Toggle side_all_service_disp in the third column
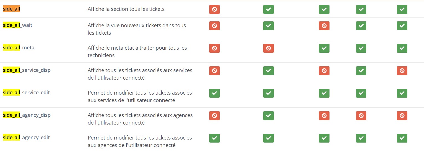 [324, 71]
